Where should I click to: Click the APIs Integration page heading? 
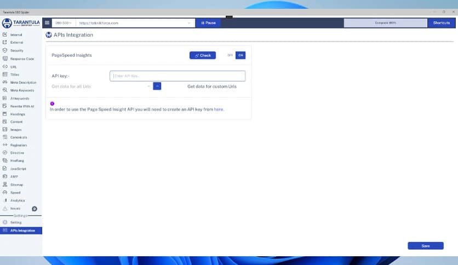(x=73, y=34)
